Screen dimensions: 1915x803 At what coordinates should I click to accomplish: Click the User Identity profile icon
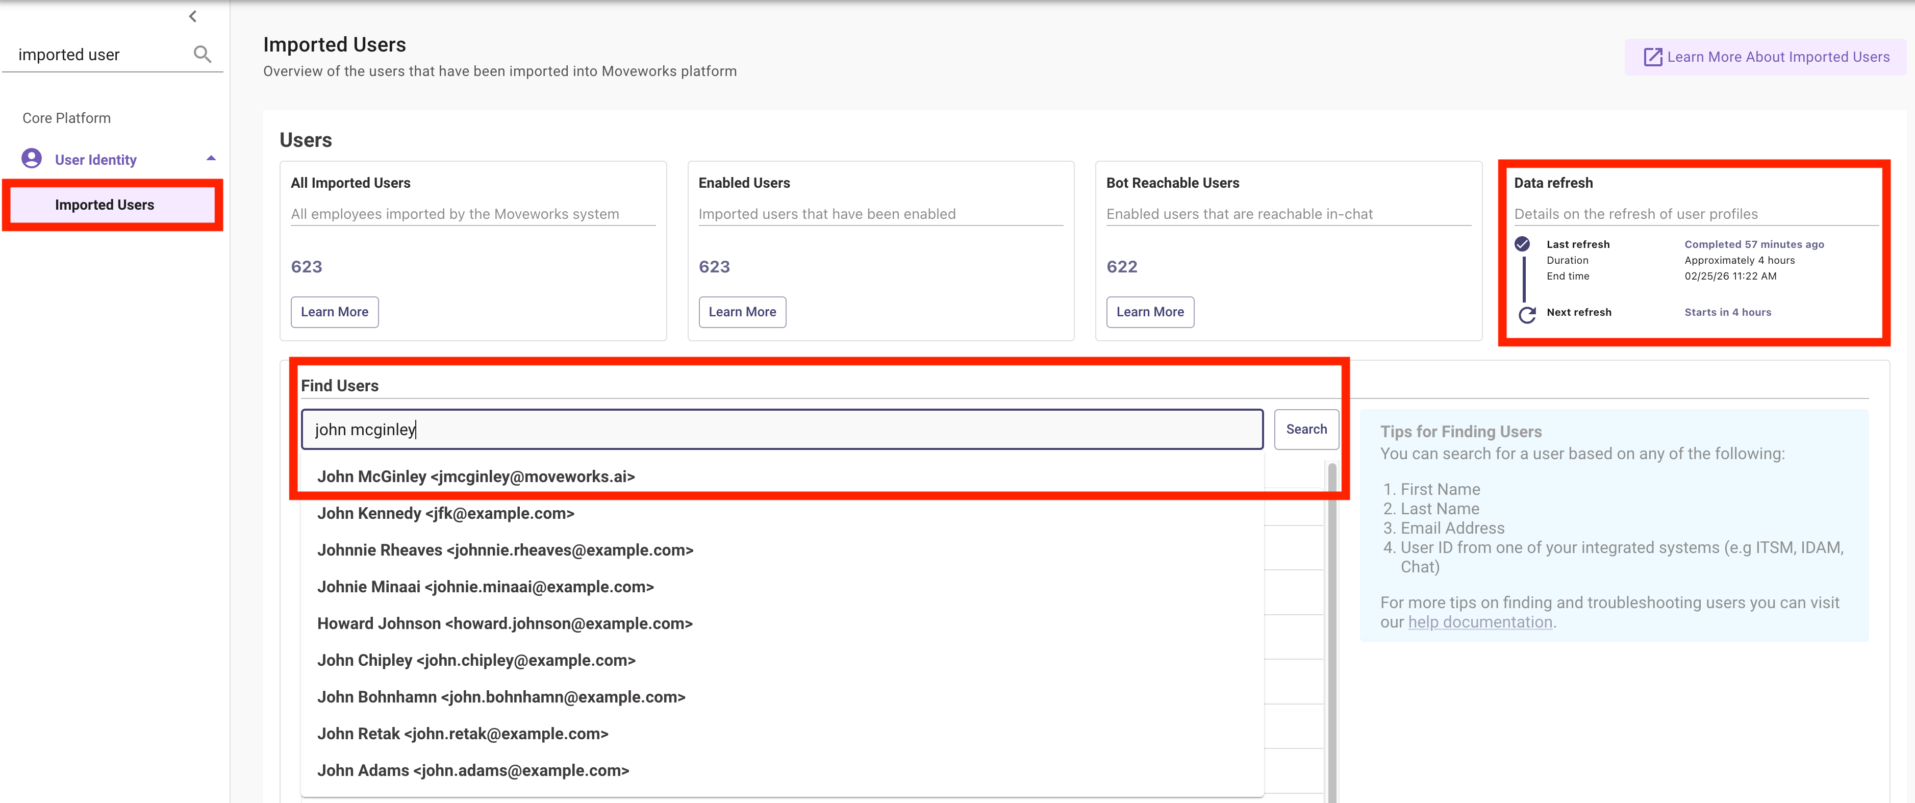[31, 158]
